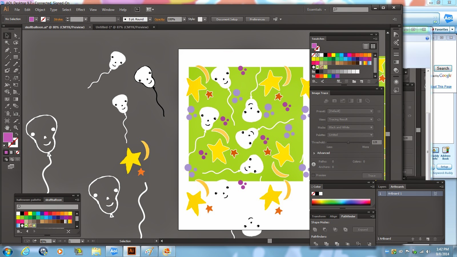Click the Stroke link in control bar

(x=58, y=19)
